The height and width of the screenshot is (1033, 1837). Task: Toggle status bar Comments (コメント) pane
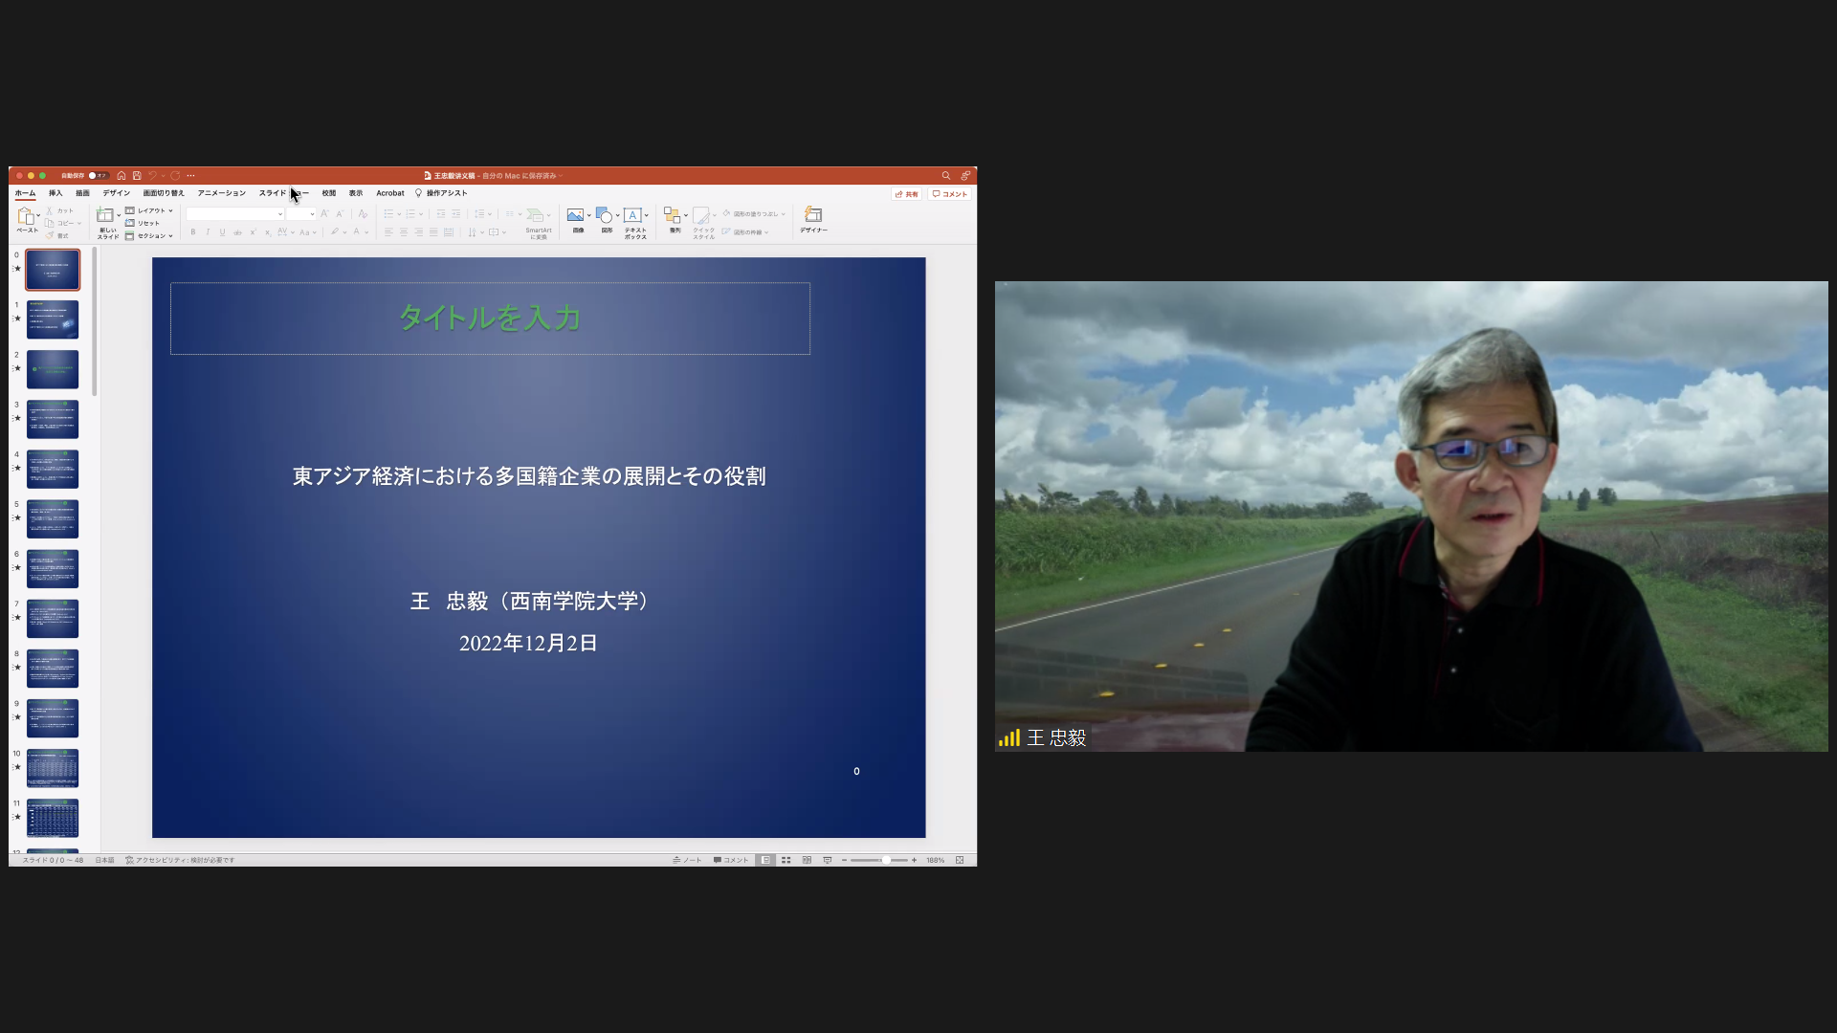click(x=731, y=860)
